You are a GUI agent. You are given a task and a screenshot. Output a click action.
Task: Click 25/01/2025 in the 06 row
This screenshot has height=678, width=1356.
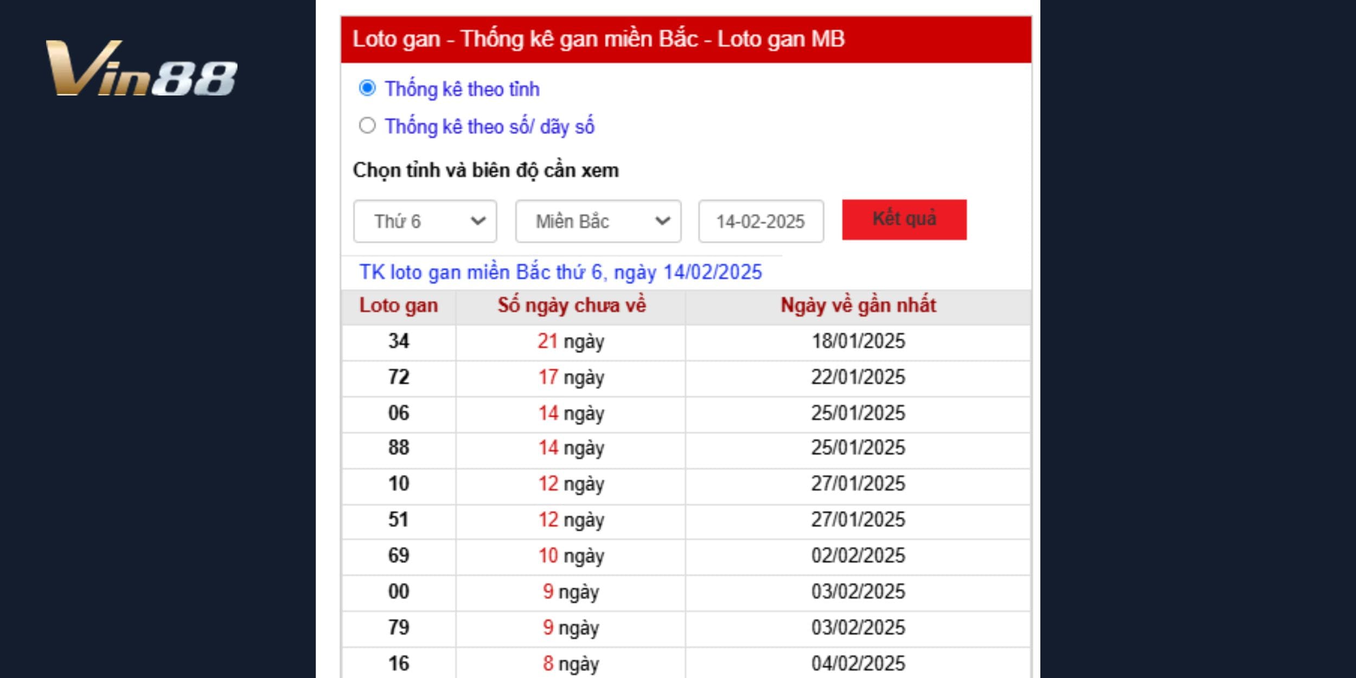(x=859, y=413)
